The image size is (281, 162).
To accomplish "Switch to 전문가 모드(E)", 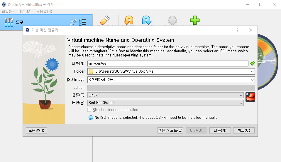I will [170, 130].
